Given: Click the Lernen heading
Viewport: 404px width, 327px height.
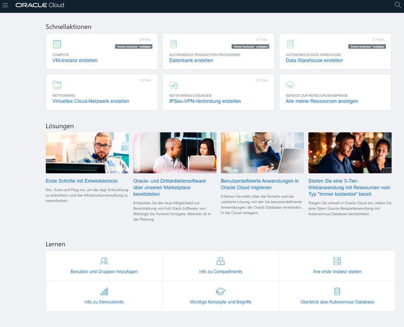Looking at the screenshot, I should 55,244.
